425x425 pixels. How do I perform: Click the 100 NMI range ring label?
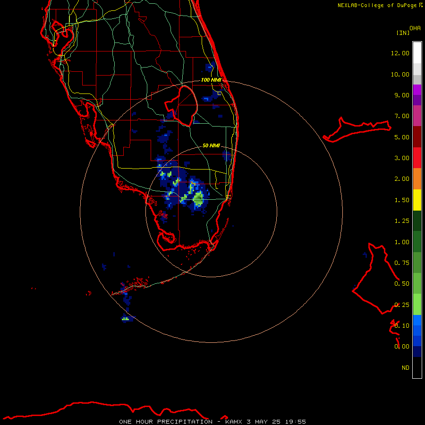pos(211,80)
